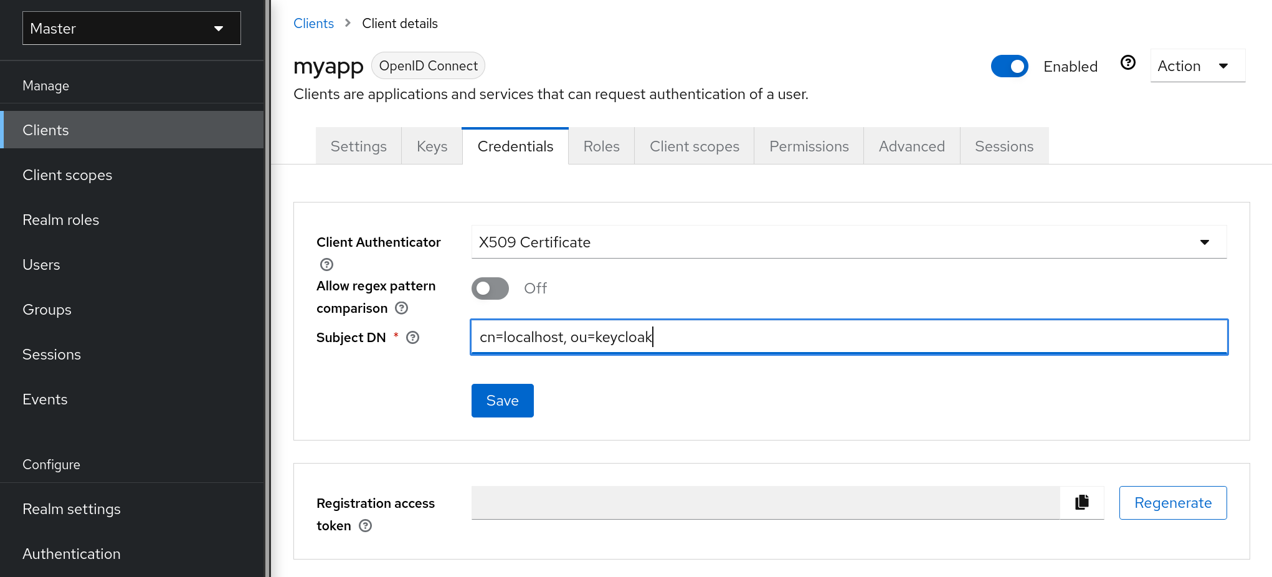
Task: Save the client credentials
Action: [502, 400]
